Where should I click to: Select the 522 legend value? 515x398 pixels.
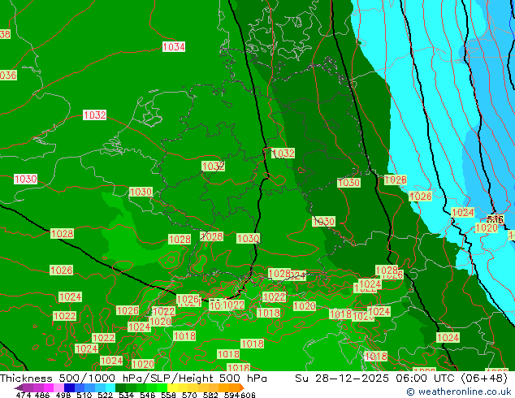pyautogui.click(x=105, y=395)
